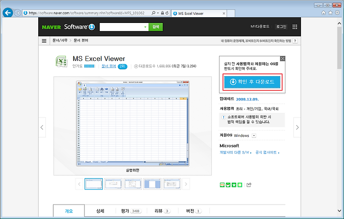Open 개발사의 다른 S/W link
344x219 pixels.
click(236, 153)
